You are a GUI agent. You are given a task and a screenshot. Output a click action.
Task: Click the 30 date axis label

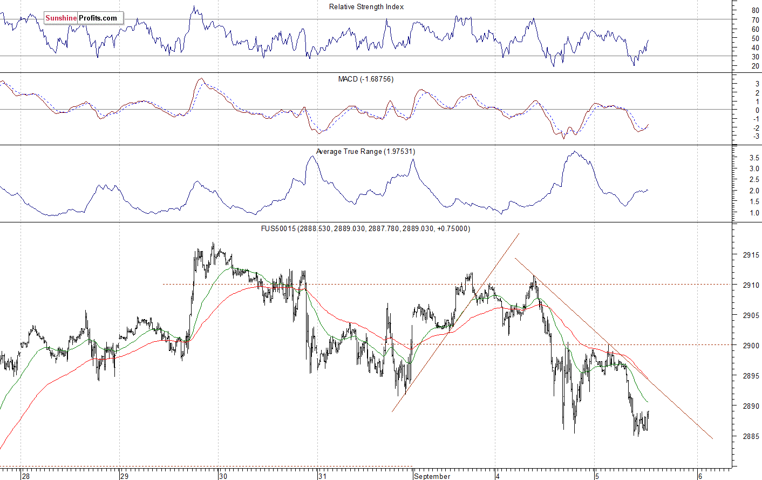click(x=223, y=476)
